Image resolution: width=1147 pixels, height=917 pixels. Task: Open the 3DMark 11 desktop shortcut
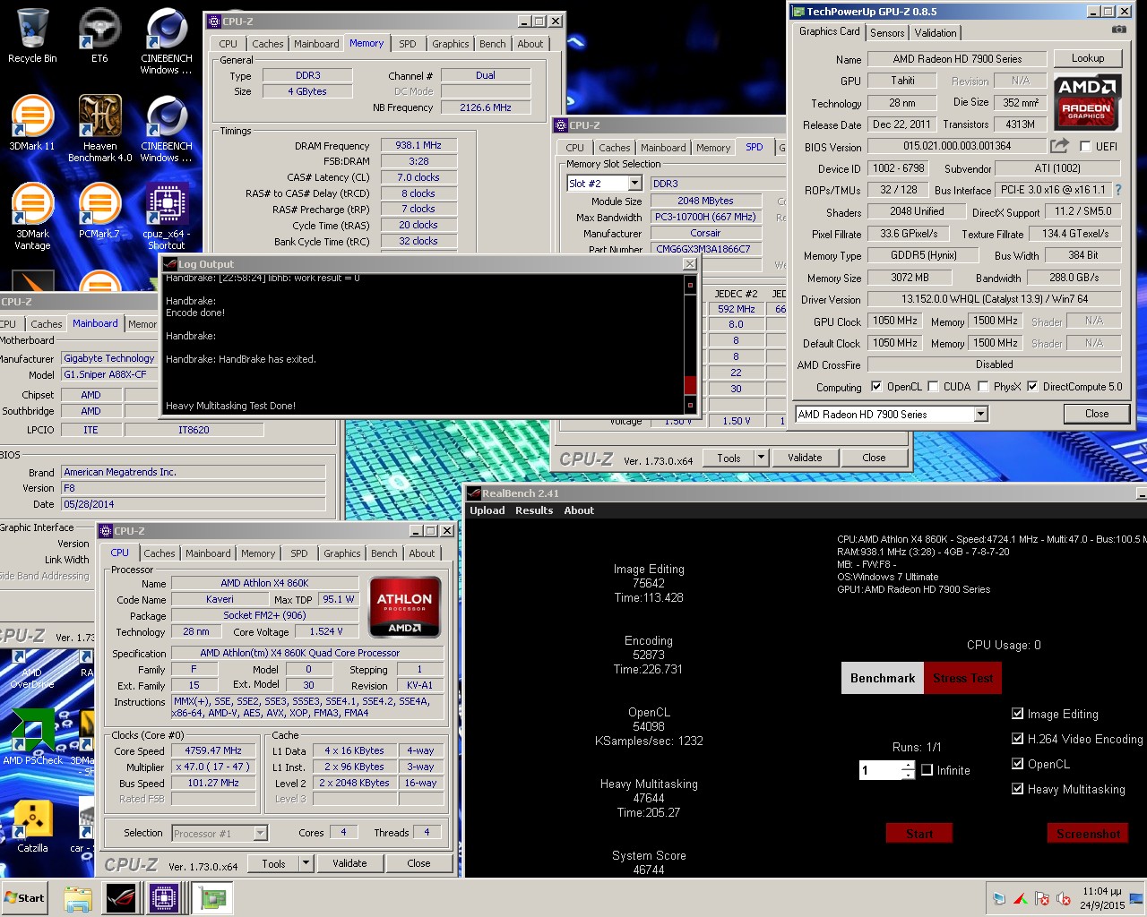pyautogui.click(x=32, y=124)
